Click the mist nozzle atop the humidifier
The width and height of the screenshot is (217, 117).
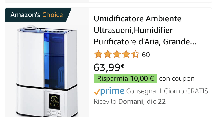(x=30, y=28)
